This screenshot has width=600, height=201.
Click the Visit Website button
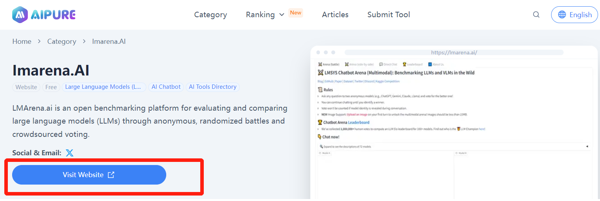click(89, 175)
